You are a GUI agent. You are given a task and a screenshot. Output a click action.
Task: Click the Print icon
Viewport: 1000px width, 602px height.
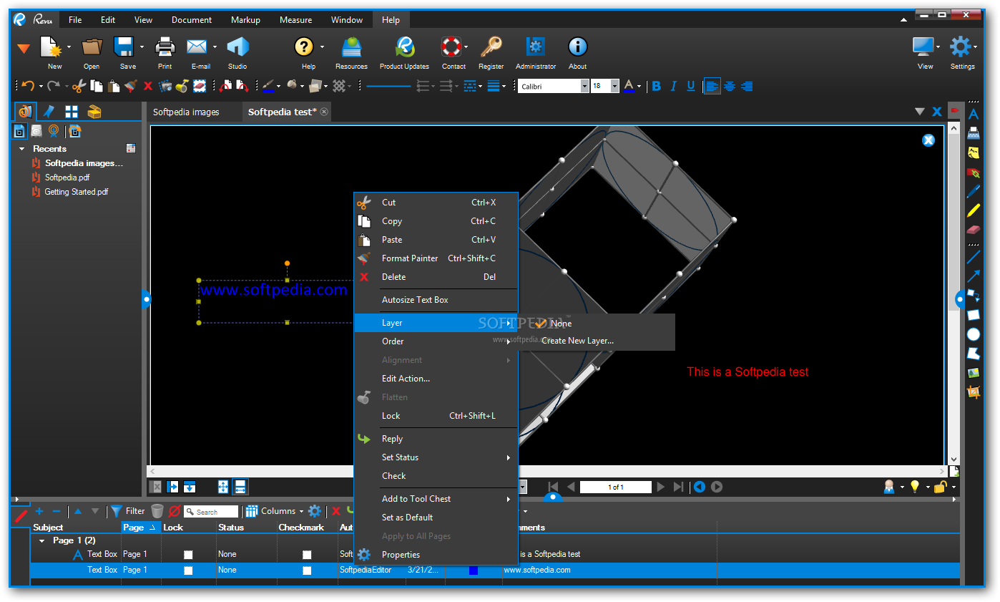(x=165, y=47)
